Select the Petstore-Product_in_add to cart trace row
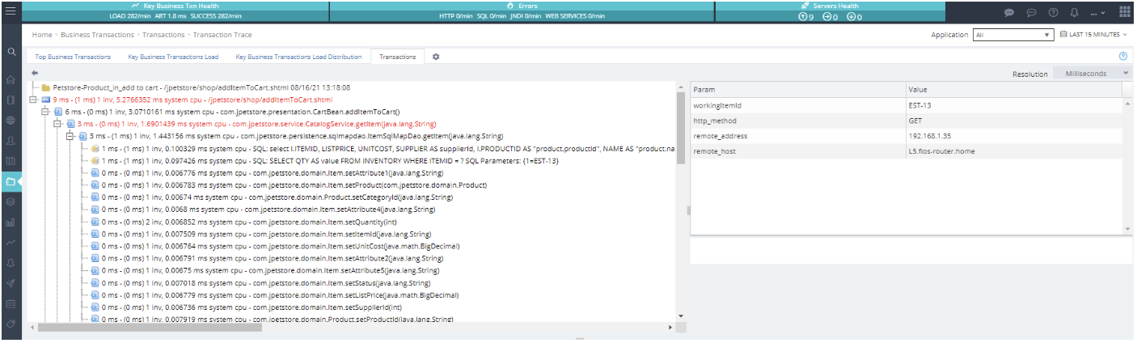1137x343 pixels. (202, 87)
